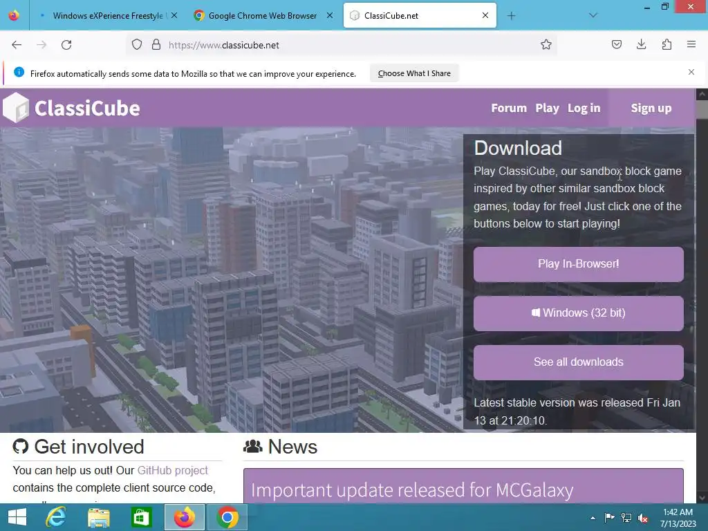Screen dimensions: 708x531
Task: Open the Windows Start menu
Action: 17,517
